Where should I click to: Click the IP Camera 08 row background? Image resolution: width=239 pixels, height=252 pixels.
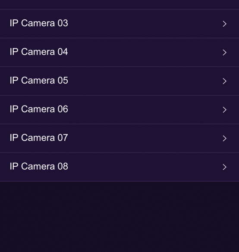[x=119, y=167]
